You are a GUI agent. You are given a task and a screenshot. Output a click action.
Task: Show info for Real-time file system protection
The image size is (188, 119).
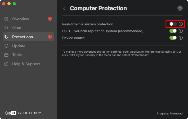pos(181,24)
